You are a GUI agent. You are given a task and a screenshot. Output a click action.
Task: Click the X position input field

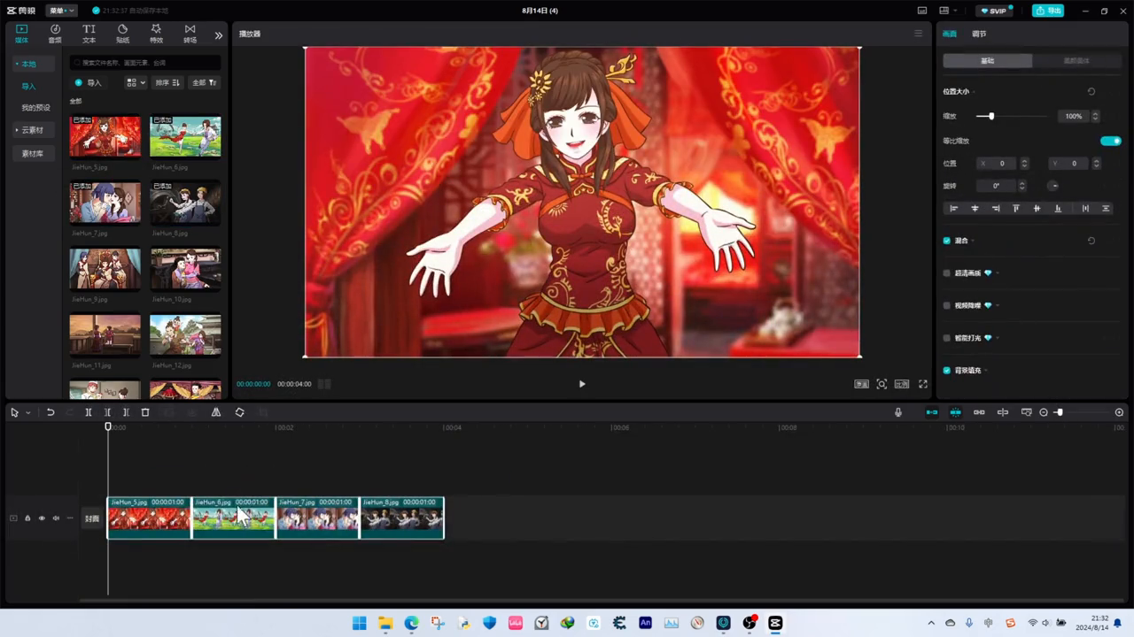click(998, 164)
